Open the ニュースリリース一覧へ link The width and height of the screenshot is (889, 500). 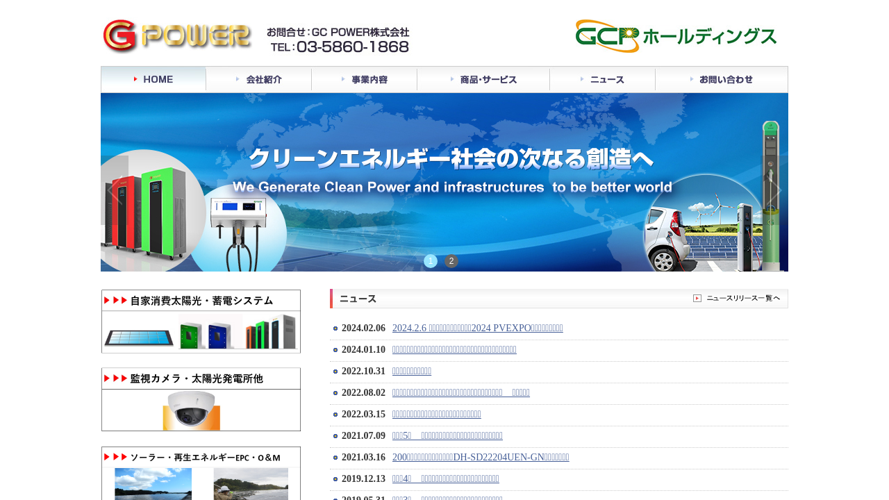click(x=742, y=299)
